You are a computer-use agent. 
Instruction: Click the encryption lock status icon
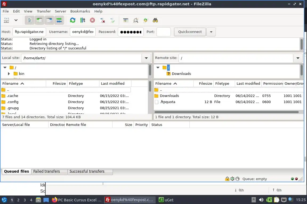coord(227,178)
